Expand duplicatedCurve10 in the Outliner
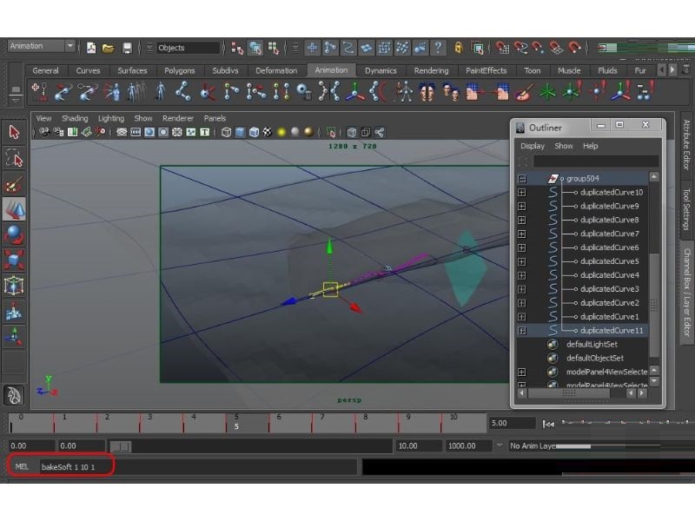The width and height of the screenshot is (695, 521). [522, 192]
